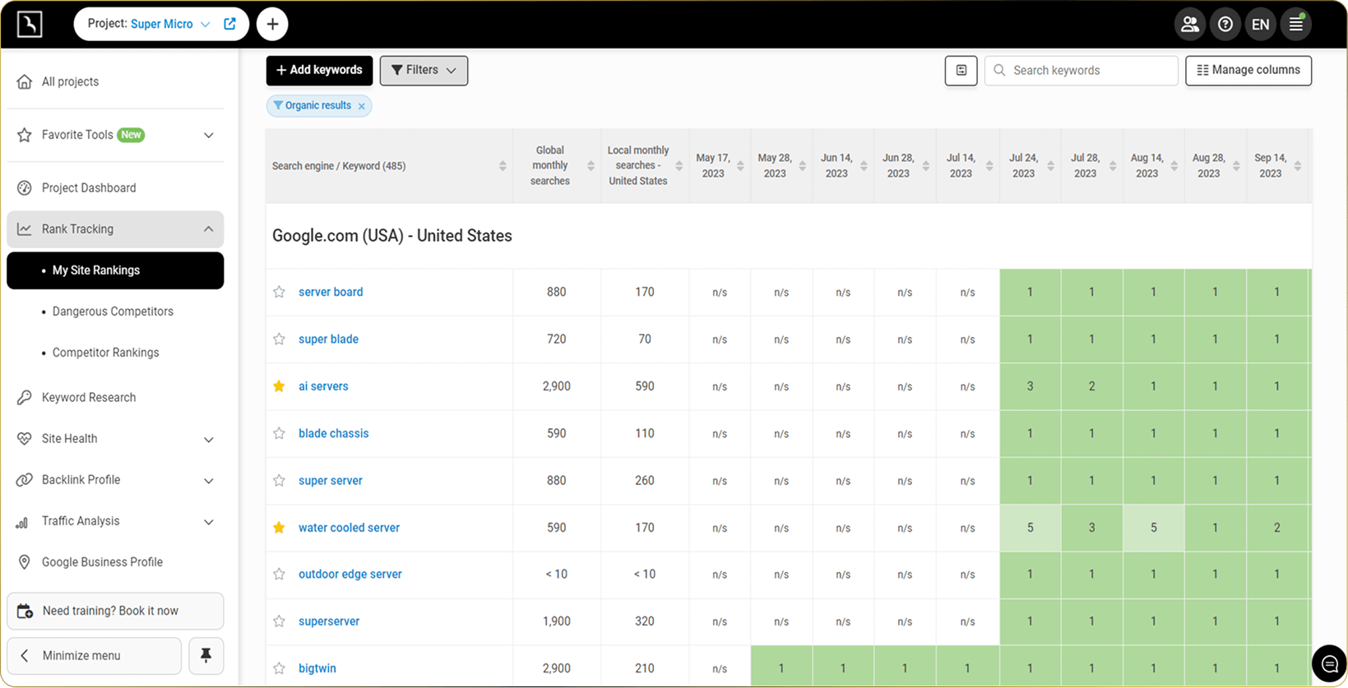
Task: Click the pin menu icon in sidebar
Action: 206,655
